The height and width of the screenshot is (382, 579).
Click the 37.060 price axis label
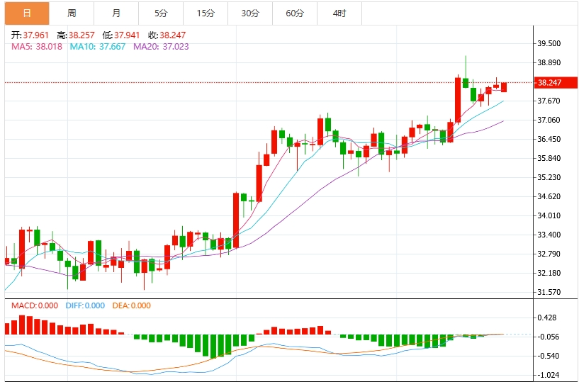click(549, 120)
